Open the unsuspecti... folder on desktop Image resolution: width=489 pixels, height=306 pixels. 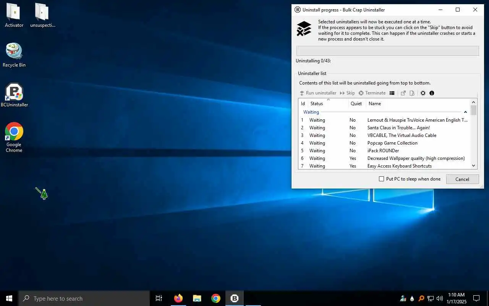tap(42, 15)
